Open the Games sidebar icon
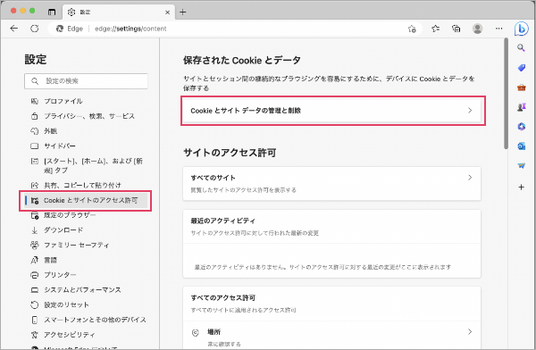Image resolution: width=536 pixels, height=350 pixels. coord(521,107)
